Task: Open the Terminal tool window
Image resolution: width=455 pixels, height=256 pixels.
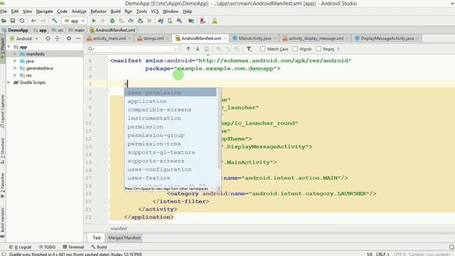Action: 73,247
